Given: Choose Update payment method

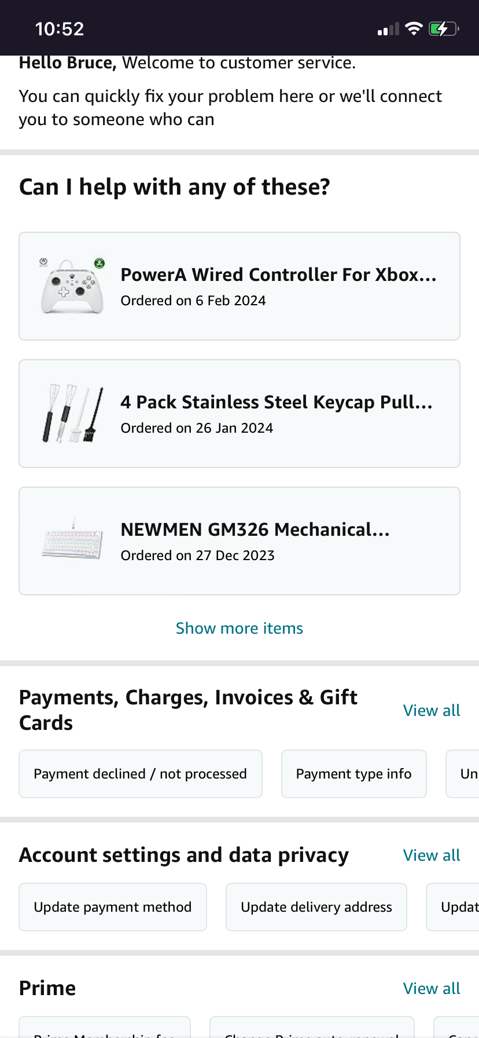Looking at the screenshot, I should pyautogui.click(x=113, y=907).
